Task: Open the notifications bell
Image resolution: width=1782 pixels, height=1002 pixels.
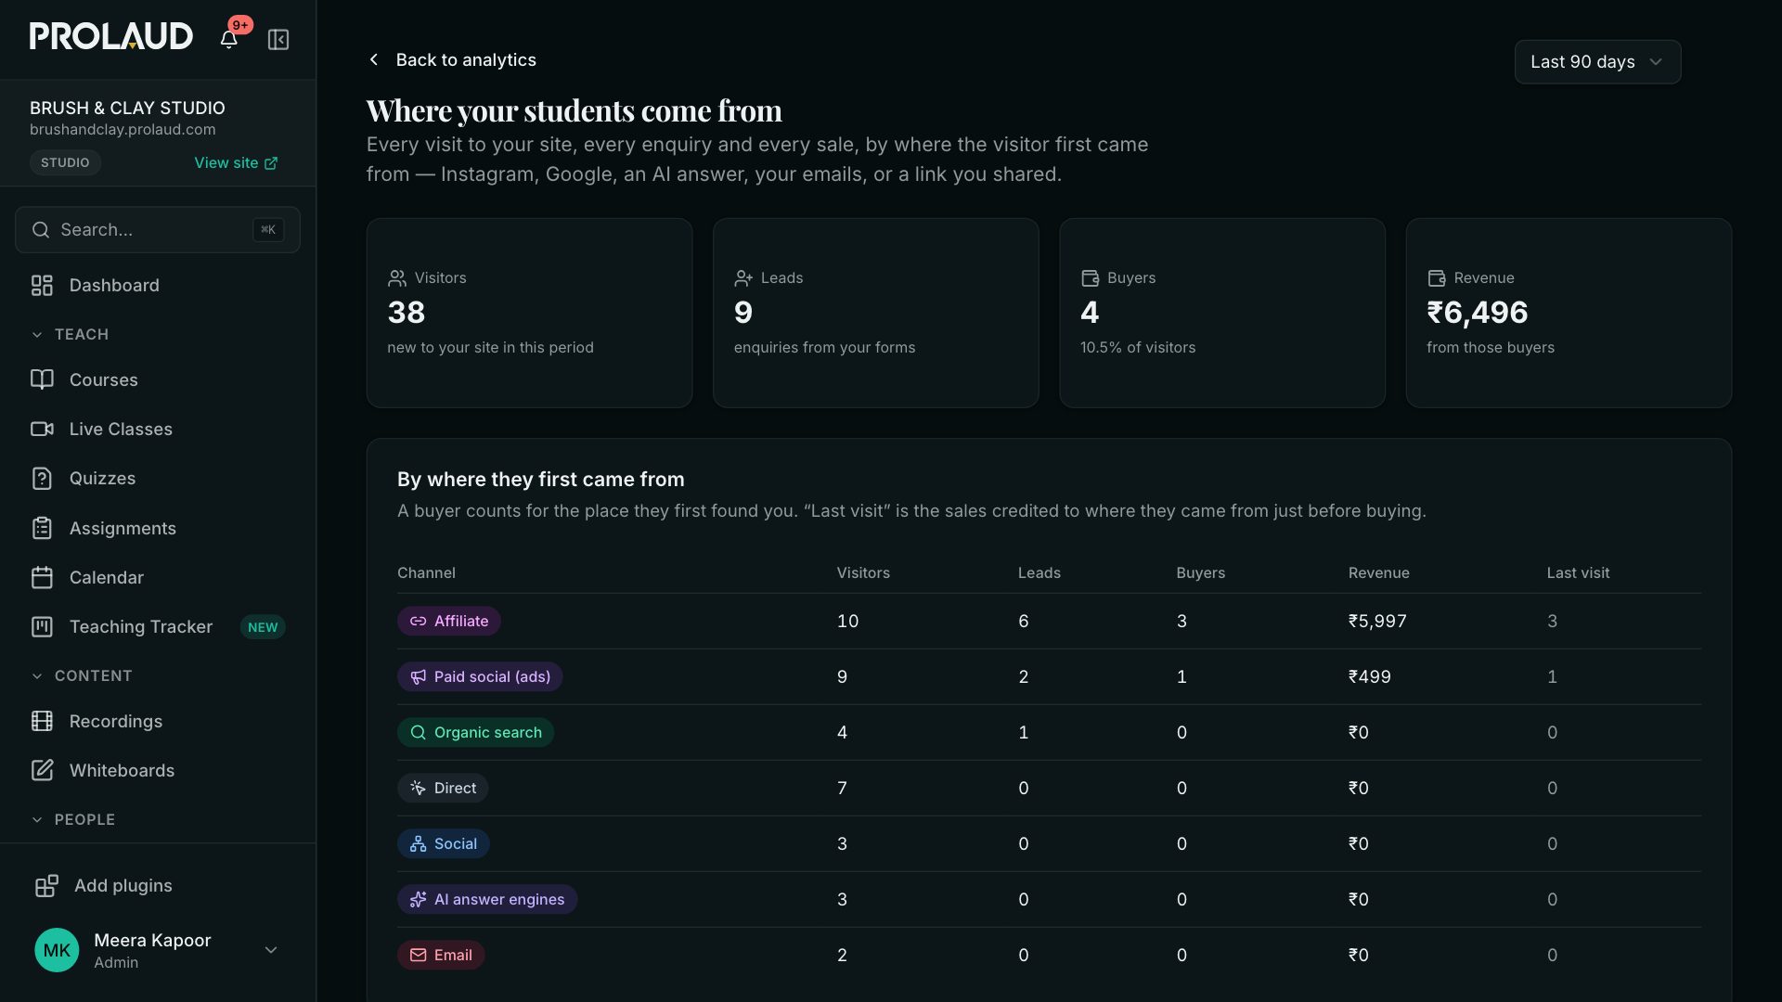Action: click(x=228, y=39)
